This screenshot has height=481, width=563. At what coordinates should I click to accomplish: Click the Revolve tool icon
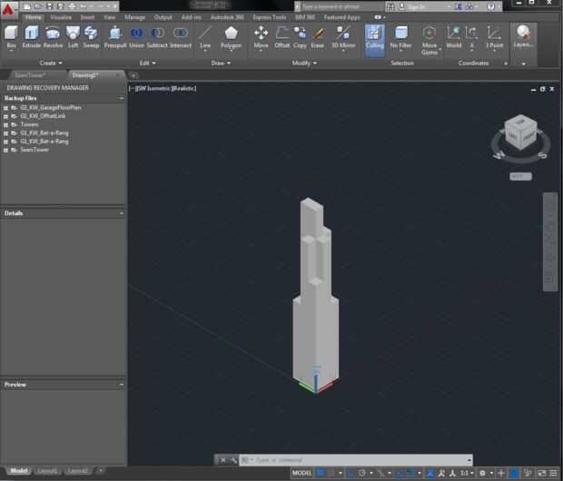click(53, 36)
